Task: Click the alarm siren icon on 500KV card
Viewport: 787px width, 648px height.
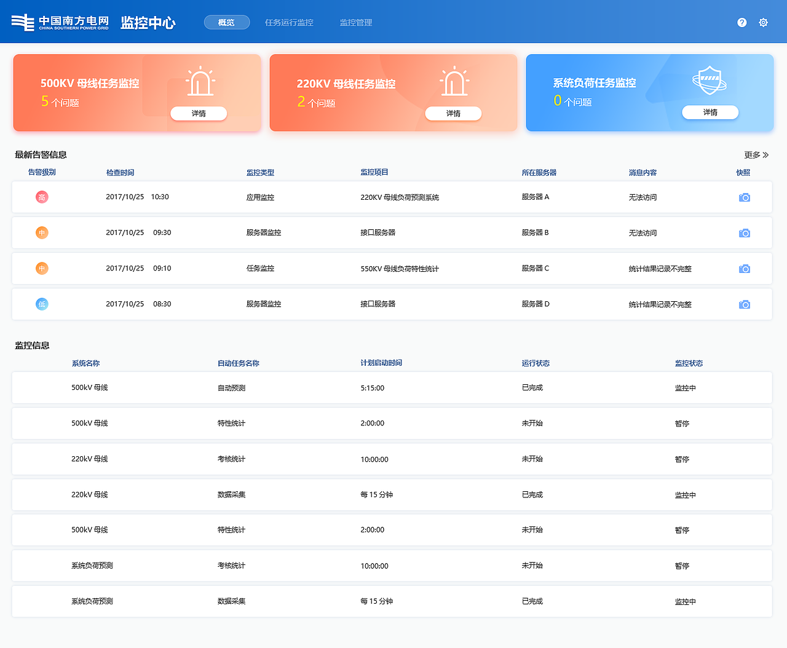Action: 200,81
